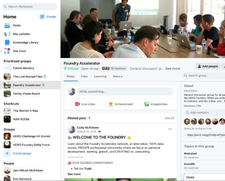
Task: Focus the Search Workplace field
Action: (x=30, y=7)
